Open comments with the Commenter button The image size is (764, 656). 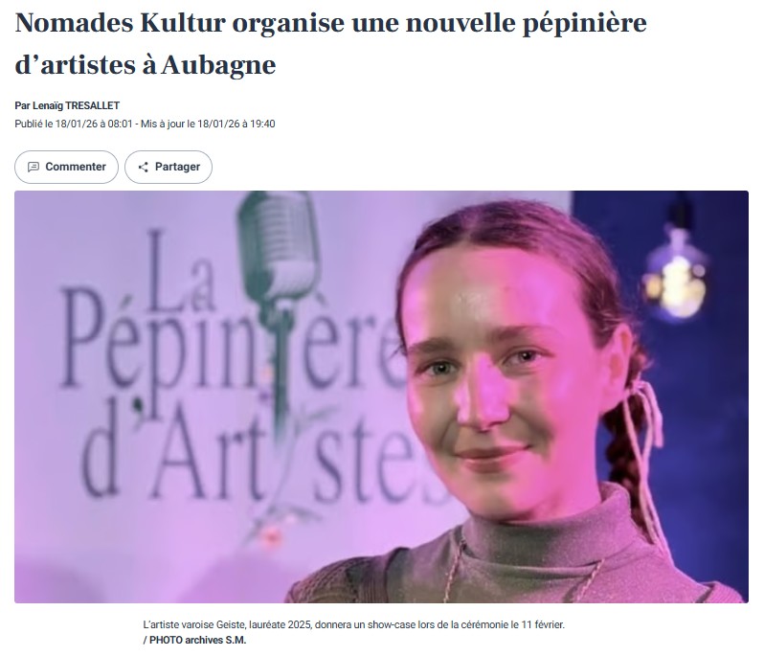tap(66, 168)
